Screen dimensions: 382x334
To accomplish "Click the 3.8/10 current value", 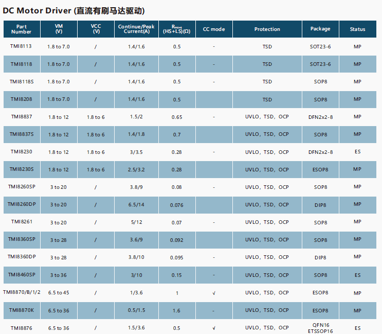I will 136,257.
